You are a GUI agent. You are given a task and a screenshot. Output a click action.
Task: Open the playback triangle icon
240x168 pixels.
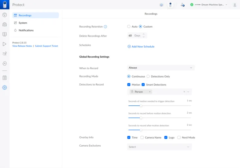pyautogui.click(x=5, y=44)
